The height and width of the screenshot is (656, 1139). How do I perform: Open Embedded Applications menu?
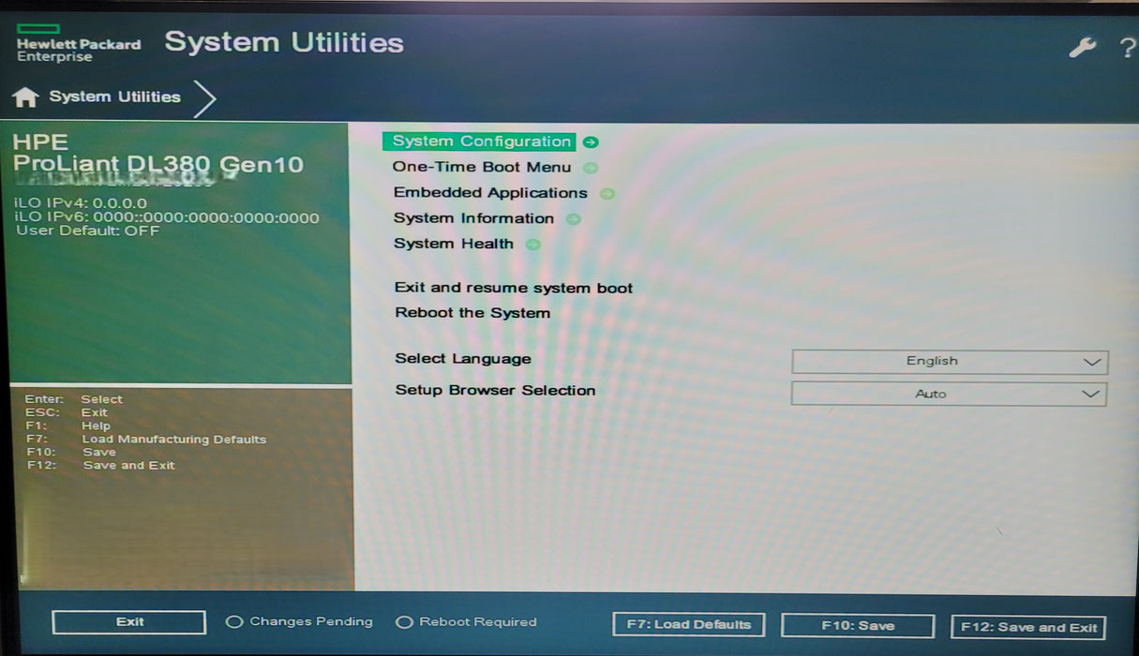coord(490,193)
